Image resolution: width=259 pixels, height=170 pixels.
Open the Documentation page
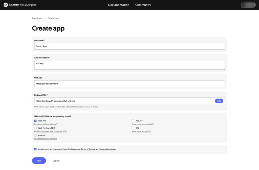(x=119, y=5)
